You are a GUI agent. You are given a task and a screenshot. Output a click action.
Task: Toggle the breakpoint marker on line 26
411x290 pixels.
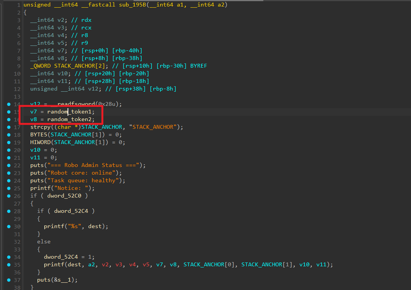(8, 196)
